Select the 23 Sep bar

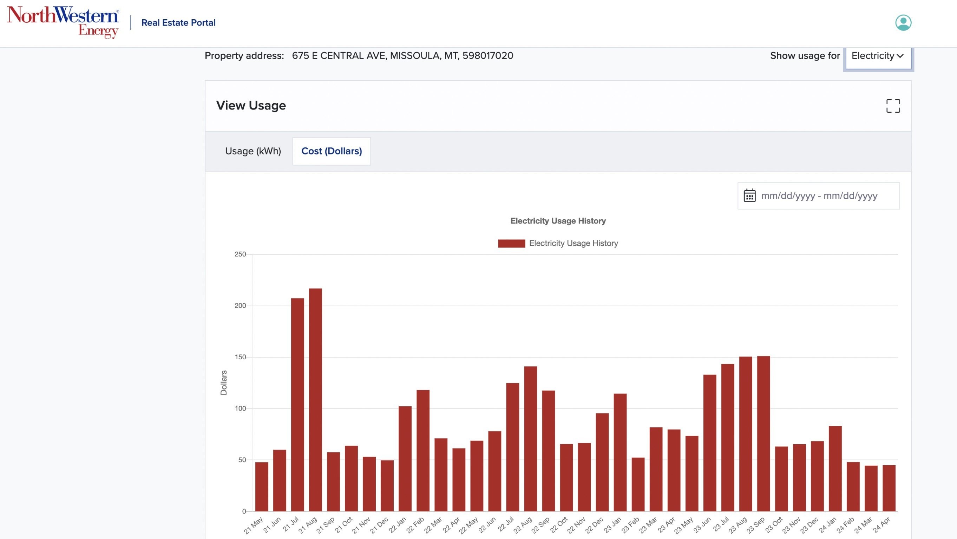(x=763, y=434)
